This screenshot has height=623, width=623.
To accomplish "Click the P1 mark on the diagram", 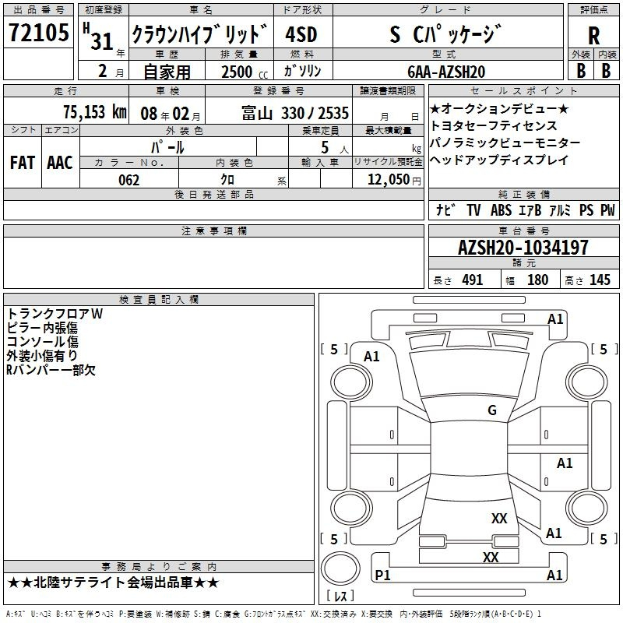I will click(382, 575).
